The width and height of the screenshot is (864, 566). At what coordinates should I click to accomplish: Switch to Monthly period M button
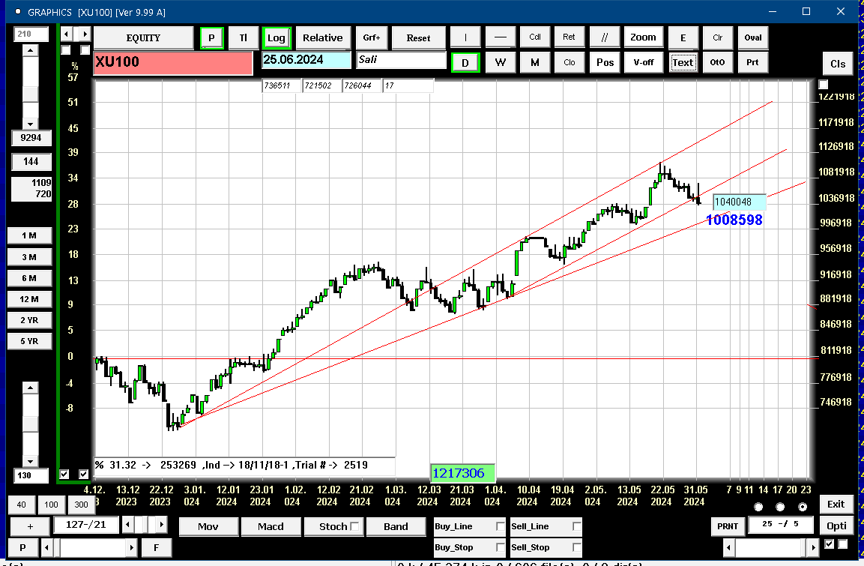tap(535, 62)
